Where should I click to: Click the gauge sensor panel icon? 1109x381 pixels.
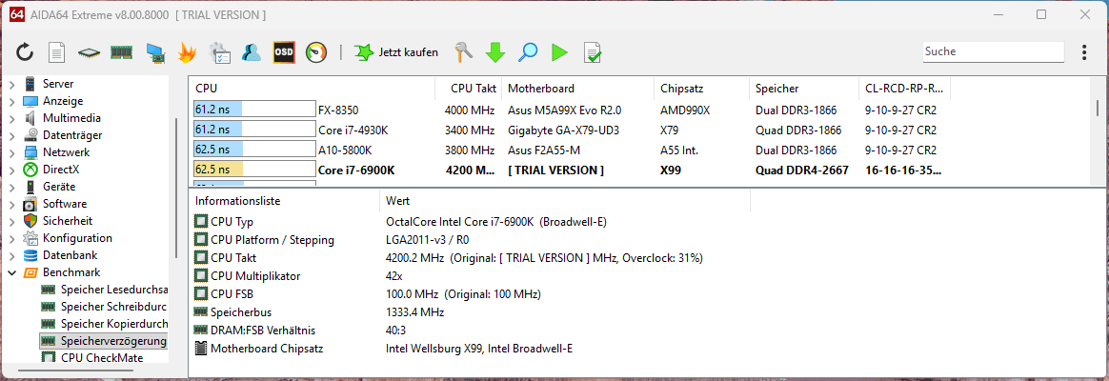[x=316, y=52]
